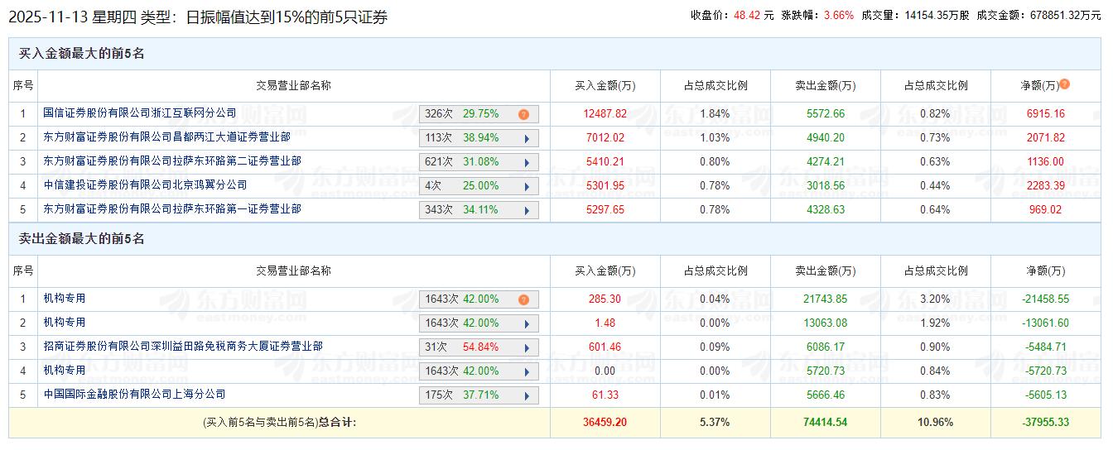Viewport: 1113px width, 450px height.
Task: Expand details arrow beside 175次 37.71%
Action: (x=527, y=395)
